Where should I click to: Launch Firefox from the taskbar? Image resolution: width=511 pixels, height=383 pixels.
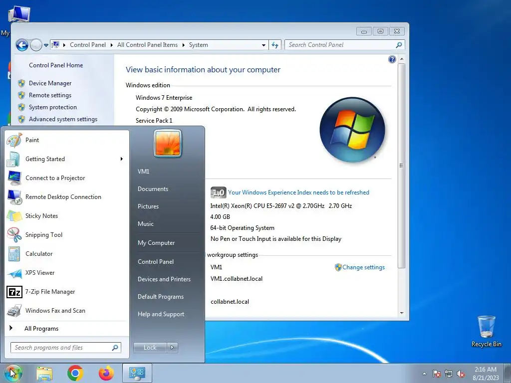click(x=106, y=373)
